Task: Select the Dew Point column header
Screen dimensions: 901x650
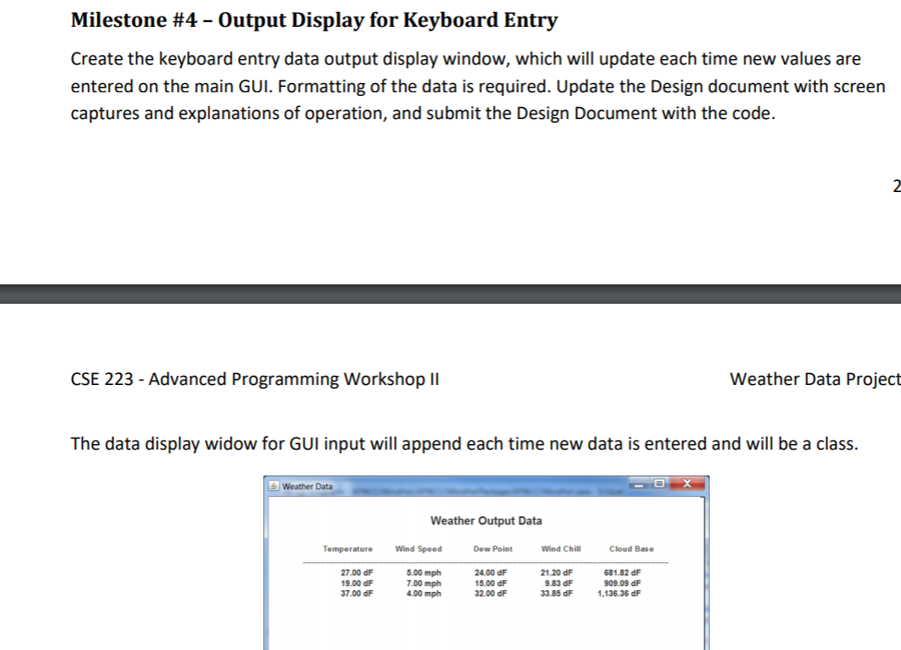Action: [493, 549]
